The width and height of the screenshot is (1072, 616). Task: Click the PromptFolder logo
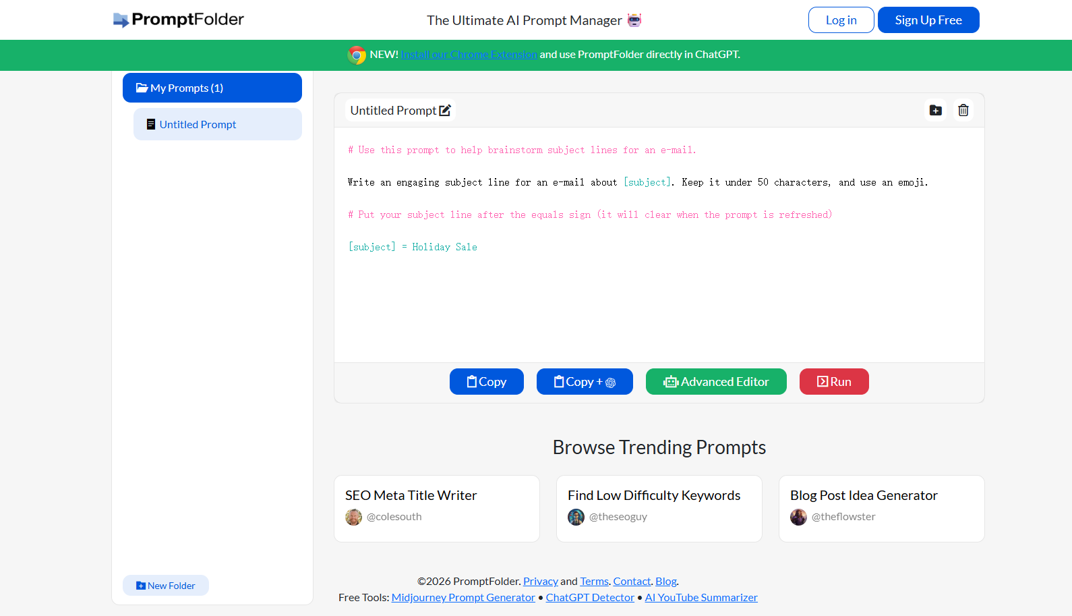click(x=179, y=20)
